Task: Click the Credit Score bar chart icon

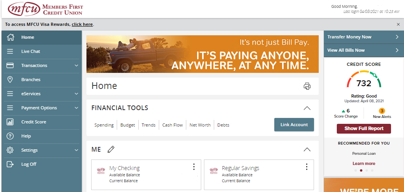Action: pos(10,122)
